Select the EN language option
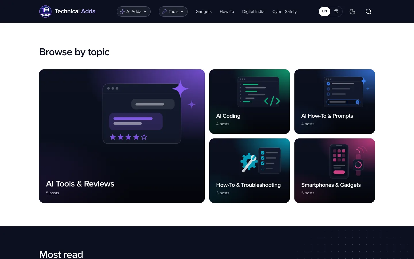The image size is (414, 259). click(325, 12)
